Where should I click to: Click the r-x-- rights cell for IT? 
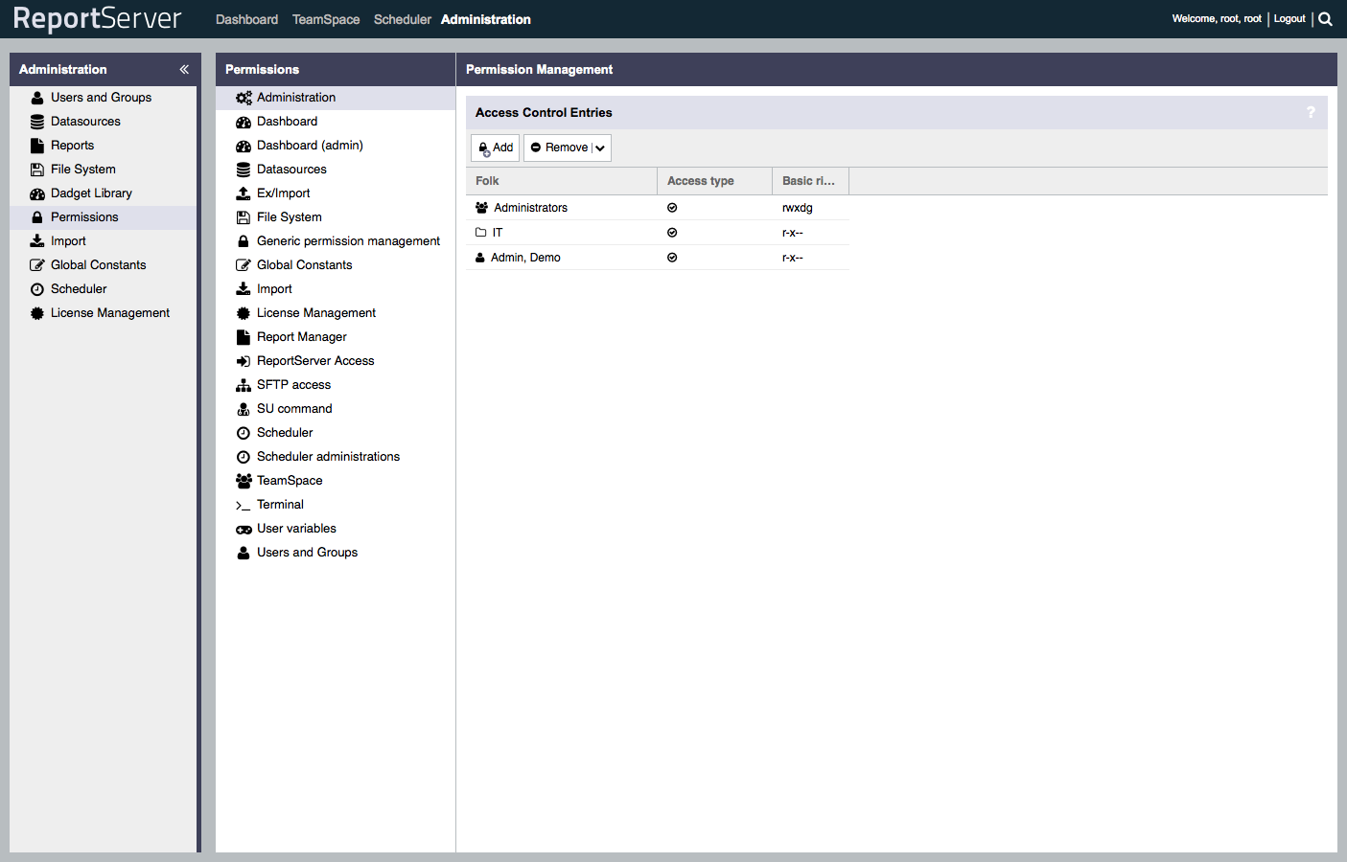[x=793, y=233]
